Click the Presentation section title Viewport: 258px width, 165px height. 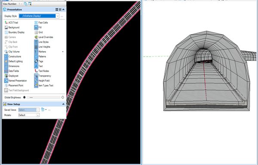[x=15, y=9]
